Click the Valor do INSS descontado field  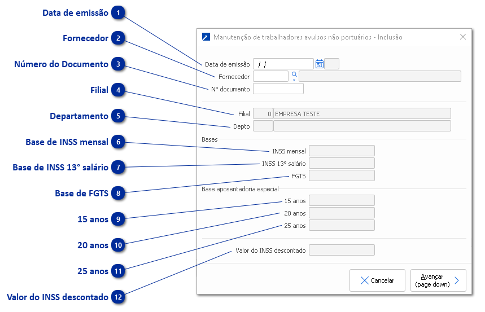(342, 250)
